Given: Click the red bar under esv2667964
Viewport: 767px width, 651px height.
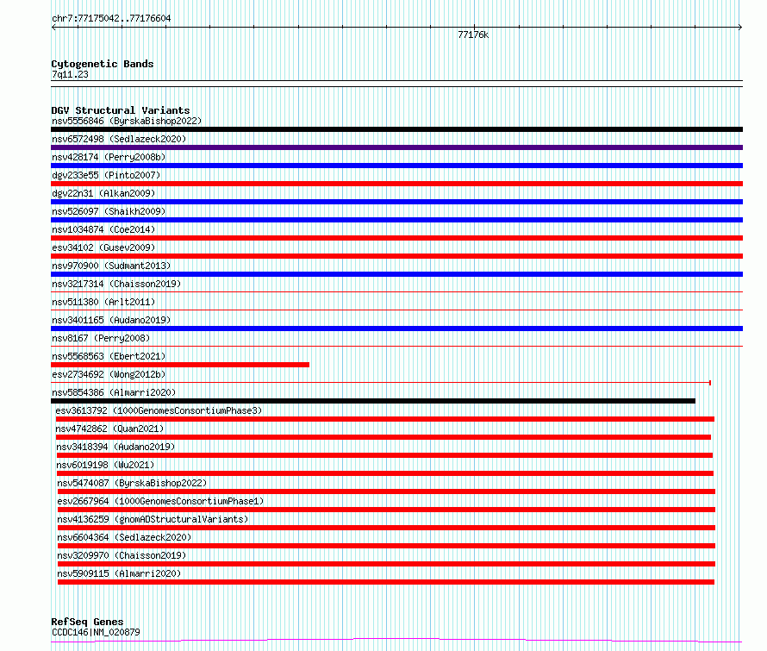Looking at the screenshot, I should tap(386, 510).
